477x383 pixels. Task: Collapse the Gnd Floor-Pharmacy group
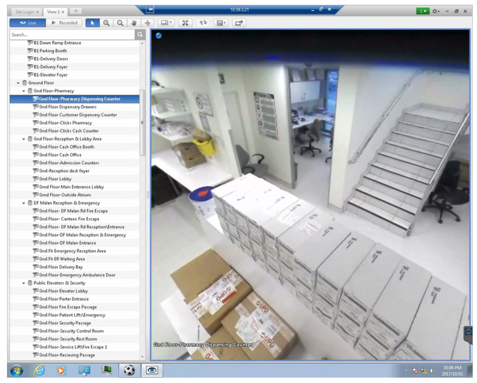point(24,90)
